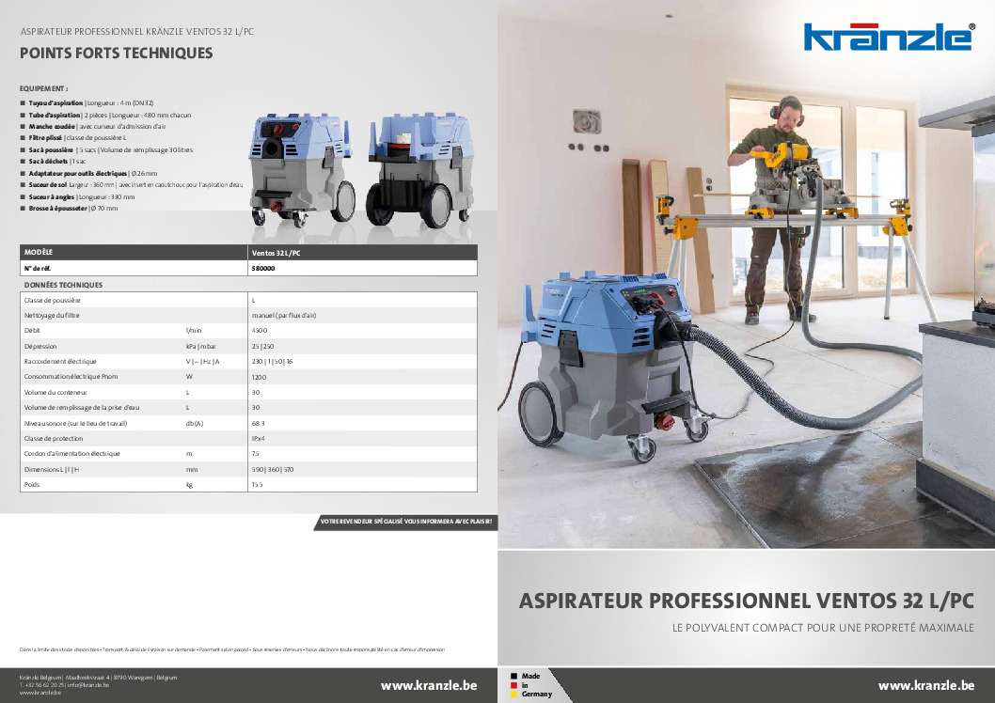Viewport: 995px width, 703px height.
Task: Click the 'Consommation électrique Pnom' row label
Action: (71, 377)
